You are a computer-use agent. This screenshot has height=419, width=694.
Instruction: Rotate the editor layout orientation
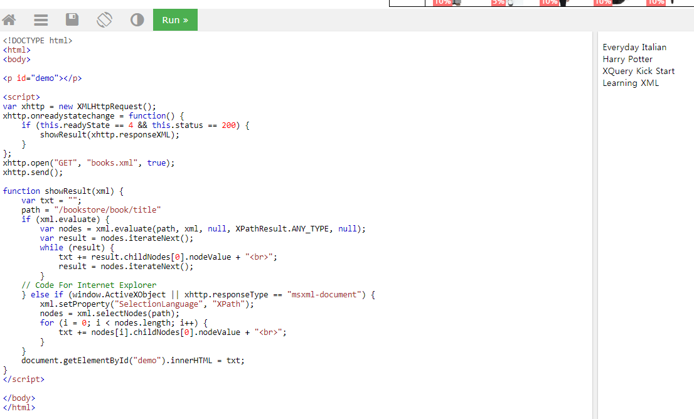coord(104,20)
